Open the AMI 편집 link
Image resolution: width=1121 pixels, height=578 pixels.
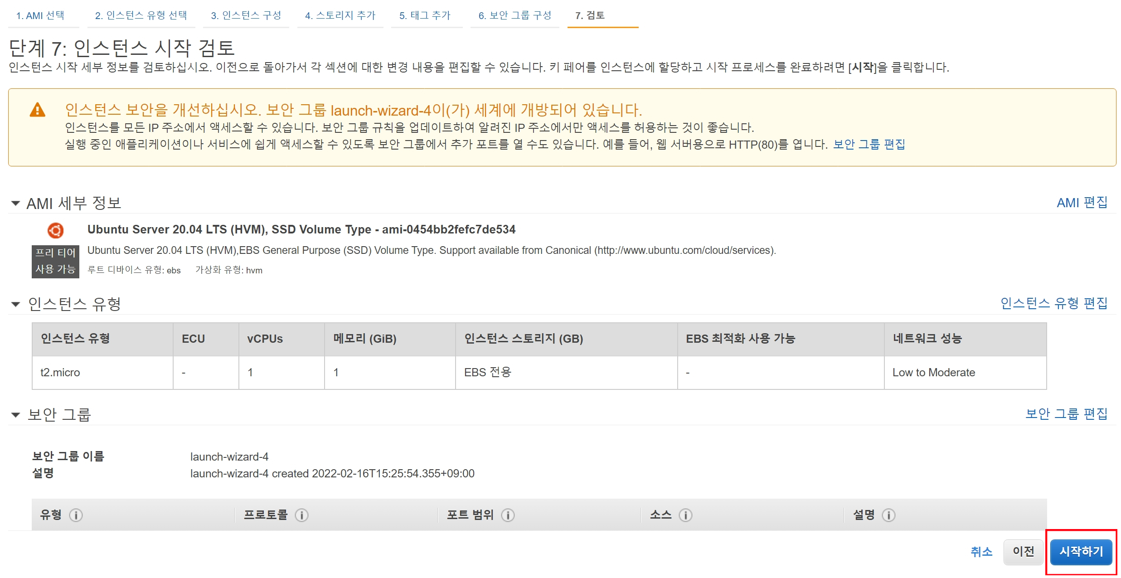pos(1082,203)
